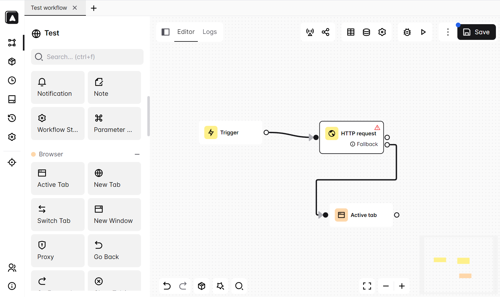Viewport: 500px width, 297px height.
Task: Open the three-dot more options menu
Action: pyautogui.click(x=448, y=32)
